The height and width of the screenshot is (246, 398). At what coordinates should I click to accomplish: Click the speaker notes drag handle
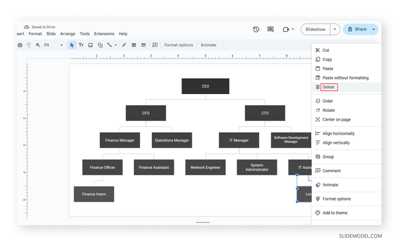203,222
